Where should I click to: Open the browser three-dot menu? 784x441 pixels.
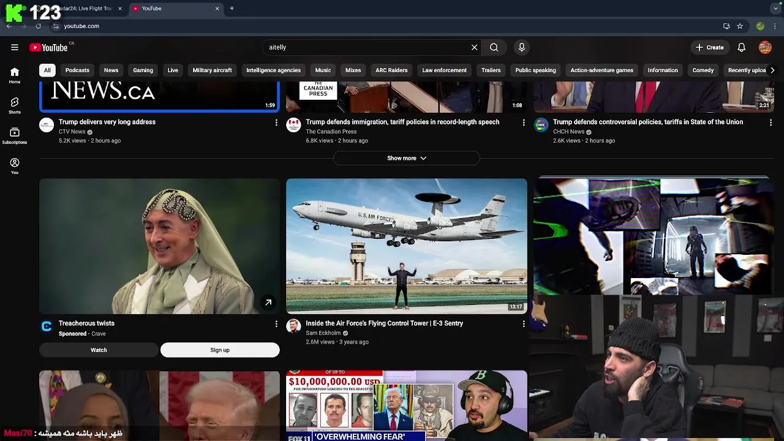775,26
